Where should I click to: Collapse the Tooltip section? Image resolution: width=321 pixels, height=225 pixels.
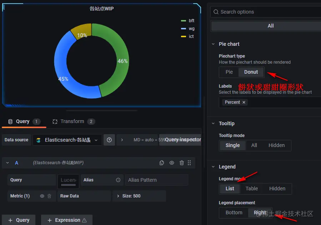pos(213,123)
